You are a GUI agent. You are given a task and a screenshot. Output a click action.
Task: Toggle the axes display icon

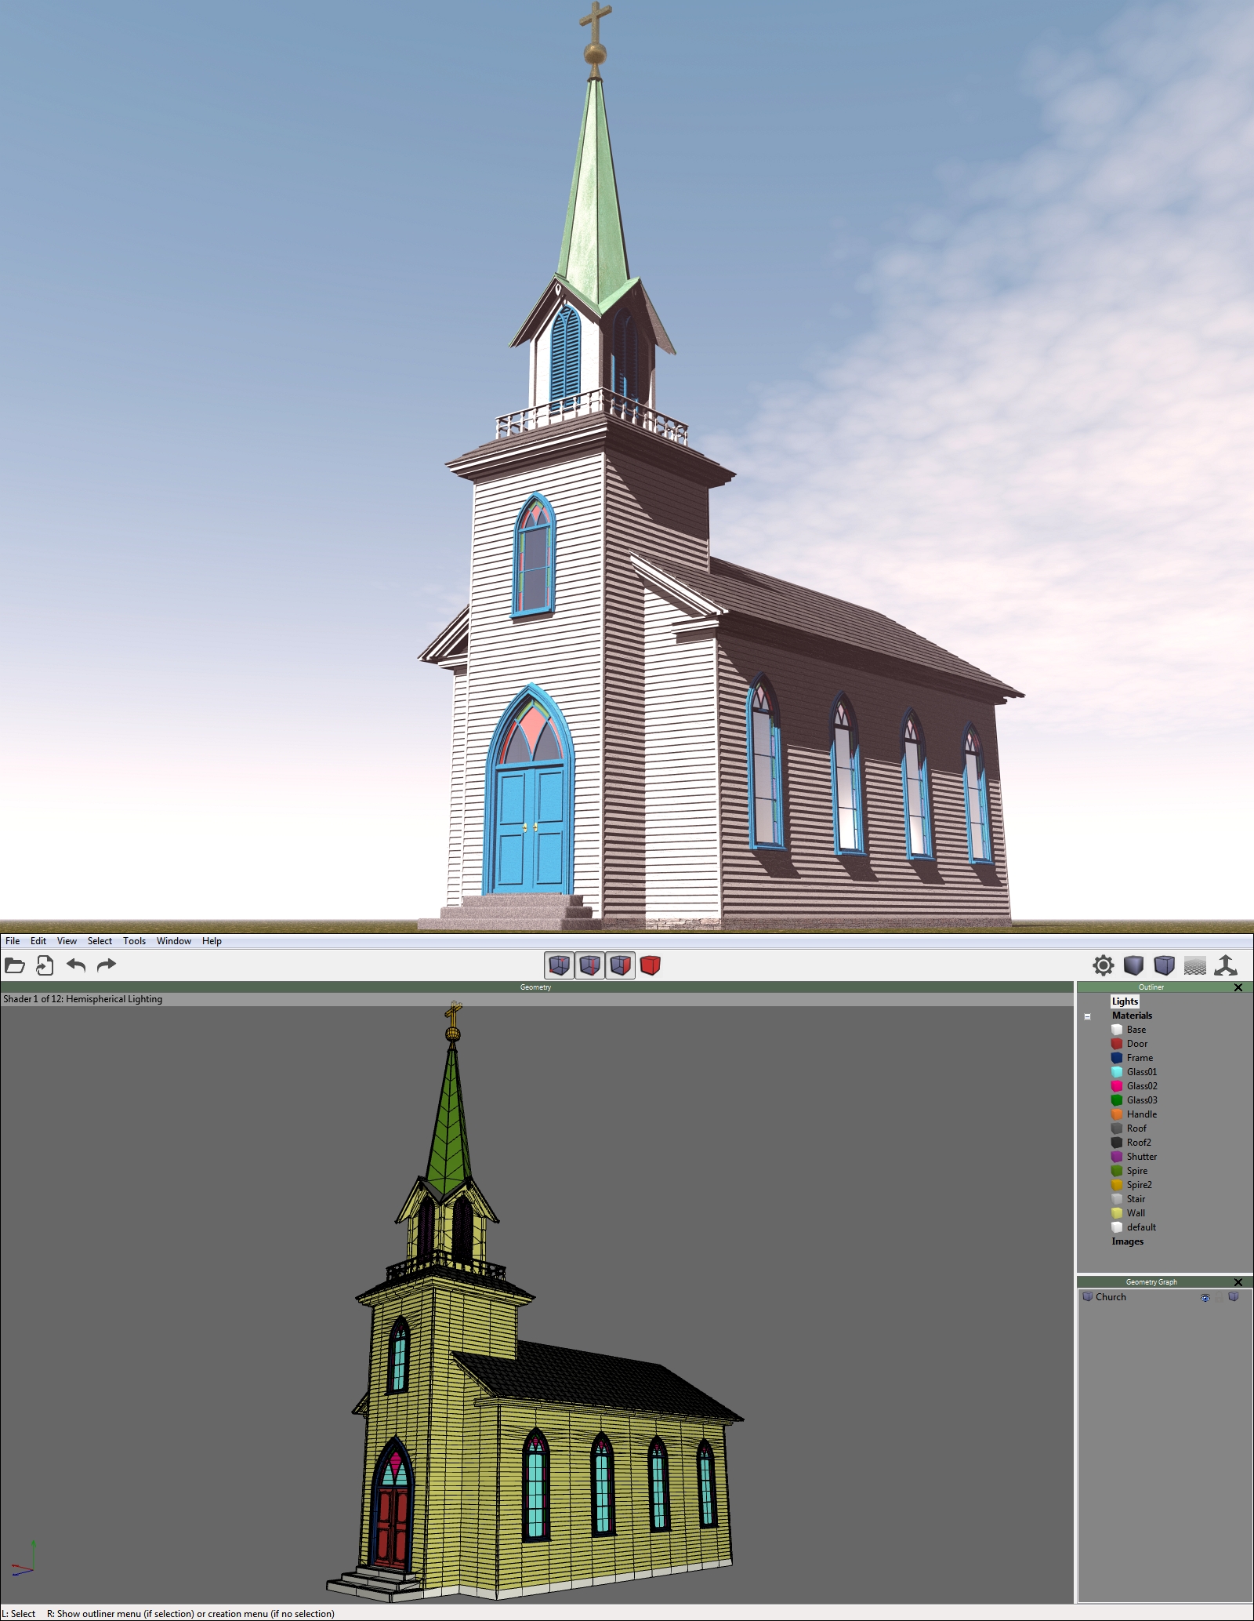point(1226,965)
